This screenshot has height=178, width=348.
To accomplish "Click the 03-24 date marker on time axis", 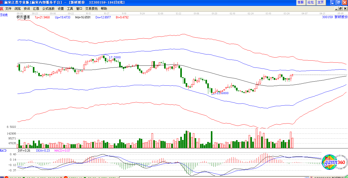I will [287, 13].
